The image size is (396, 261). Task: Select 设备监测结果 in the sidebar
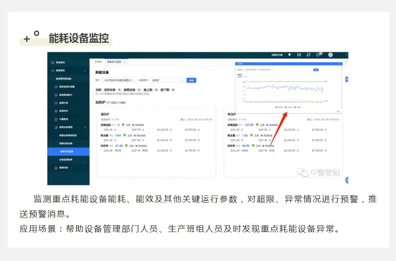pyautogui.click(x=66, y=159)
